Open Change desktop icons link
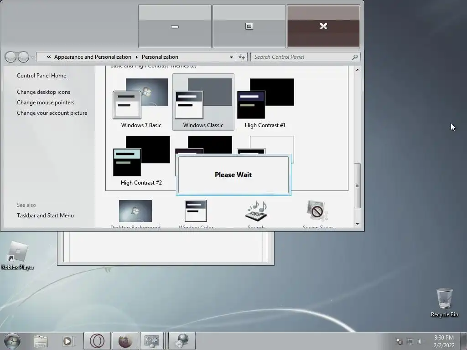Image resolution: width=467 pixels, height=350 pixels. (43, 92)
